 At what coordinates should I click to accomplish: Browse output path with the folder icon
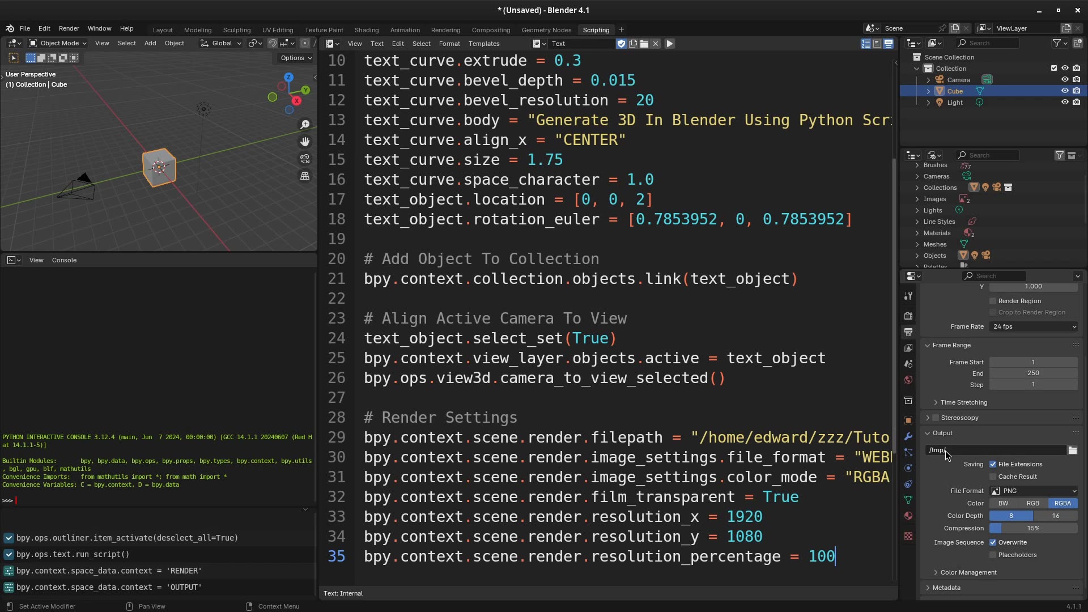(1072, 450)
